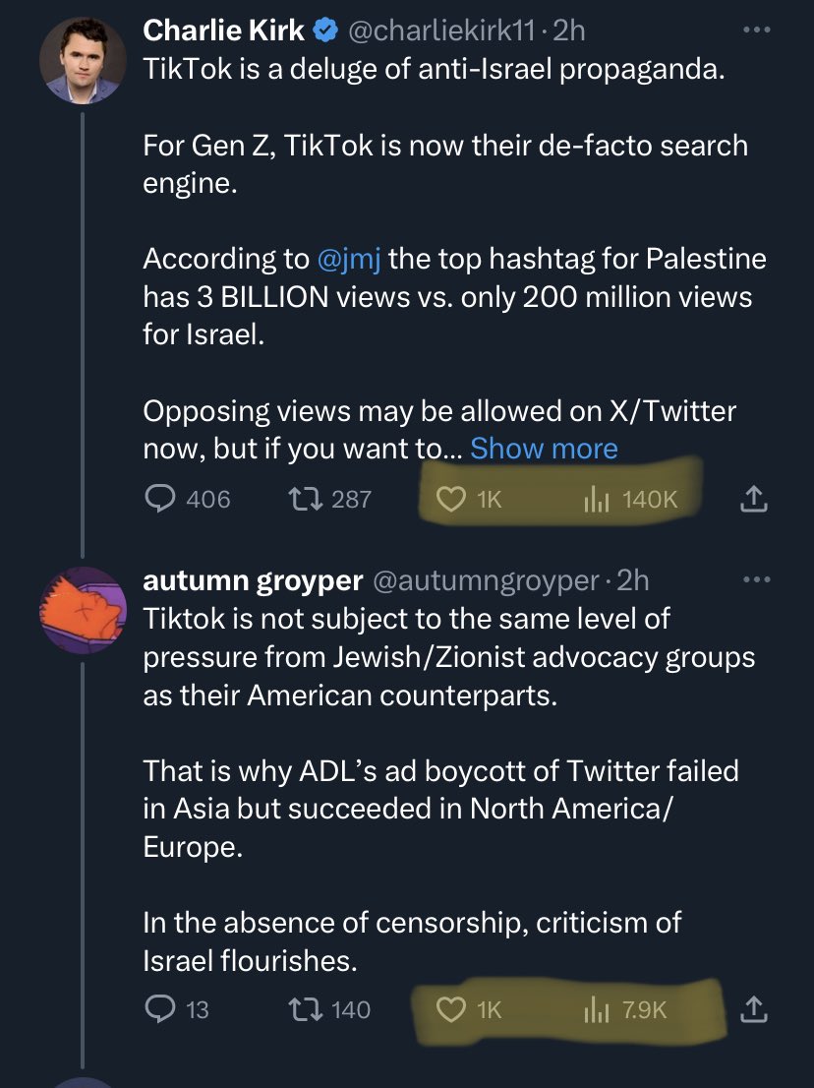Open autumn groyper's avatar
Image resolution: width=814 pixels, height=1088 pixels.
coord(83,611)
